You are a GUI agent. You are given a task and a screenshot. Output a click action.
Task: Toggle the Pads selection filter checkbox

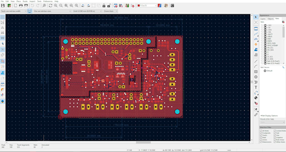pyautogui.click(x=261, y=137)
